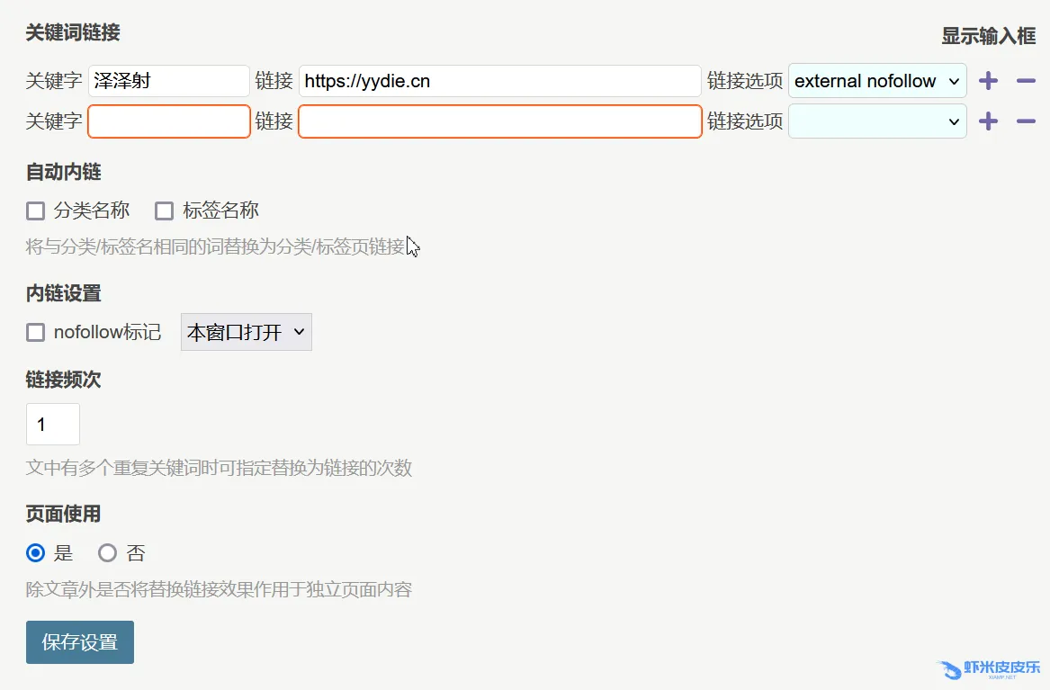Enable the 标签名称 checkbox

pyautogui.click(x=164, y=211)
